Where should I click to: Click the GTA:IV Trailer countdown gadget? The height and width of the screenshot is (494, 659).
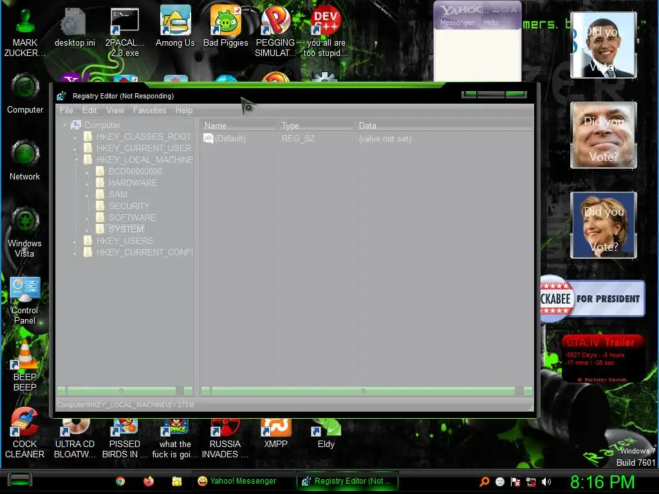coord(602,359)
